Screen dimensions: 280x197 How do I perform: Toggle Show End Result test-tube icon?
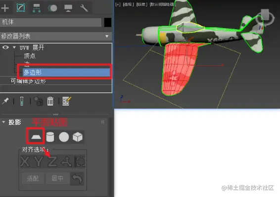click(22, 101)
